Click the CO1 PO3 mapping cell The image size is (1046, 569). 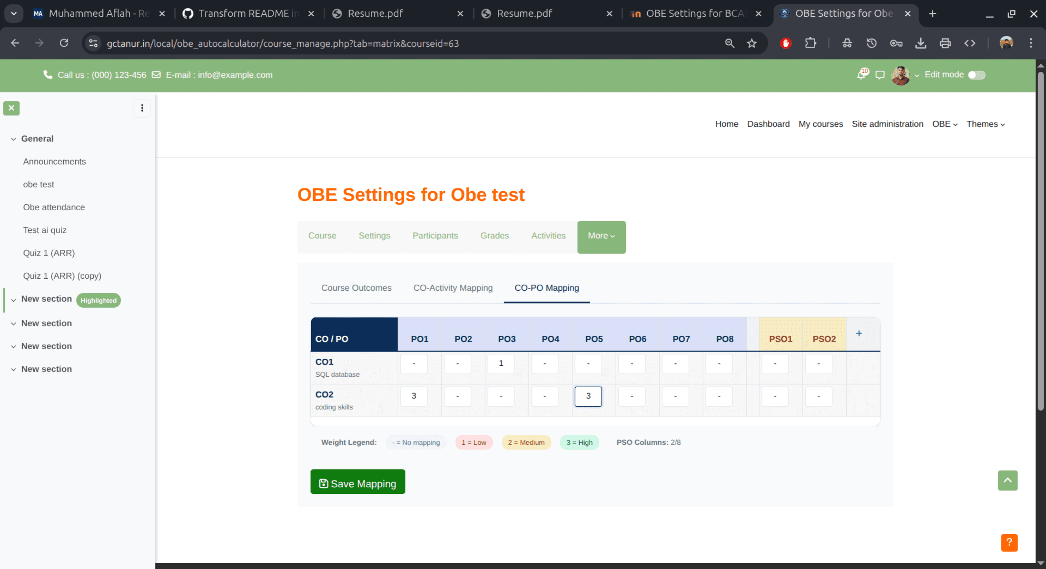point(501,364)
